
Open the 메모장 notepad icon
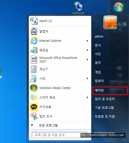[x=34, y=50]
